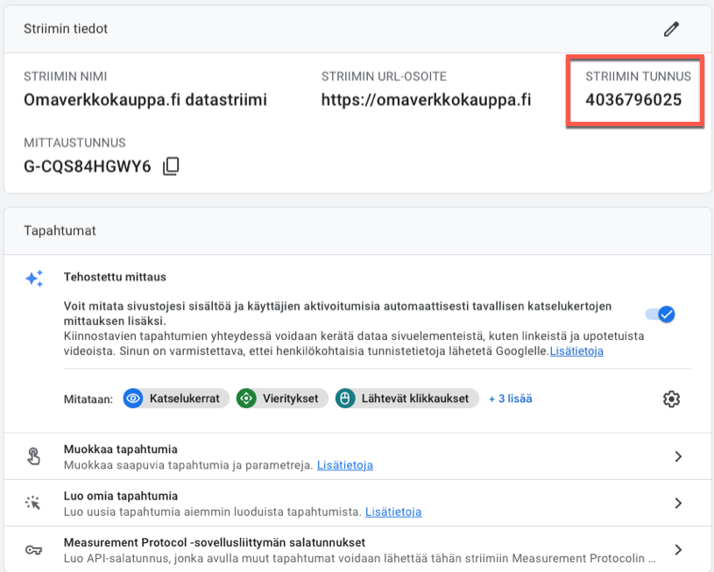Show the "+ 3 lisää" measured events
The image size is (714, 572).
pyautogui.click(x=510, y=399)
